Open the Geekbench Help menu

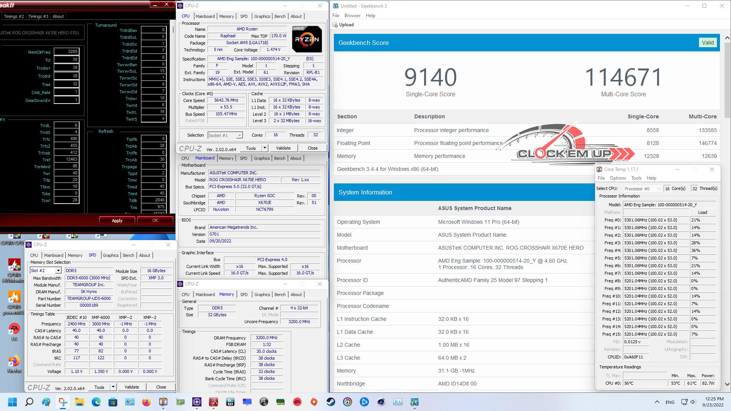(370, 16)
